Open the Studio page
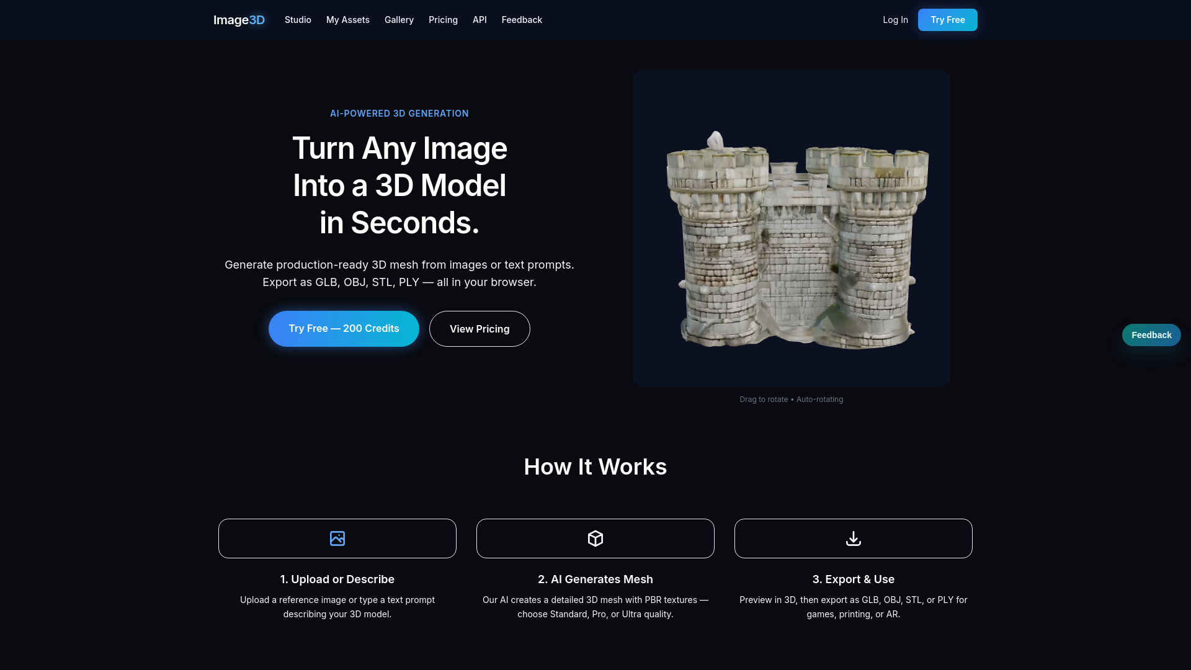Viewport: 1191px width, 670px height. coord(298,19)
